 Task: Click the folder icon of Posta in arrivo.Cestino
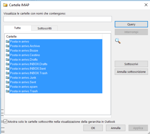[7, 55]
